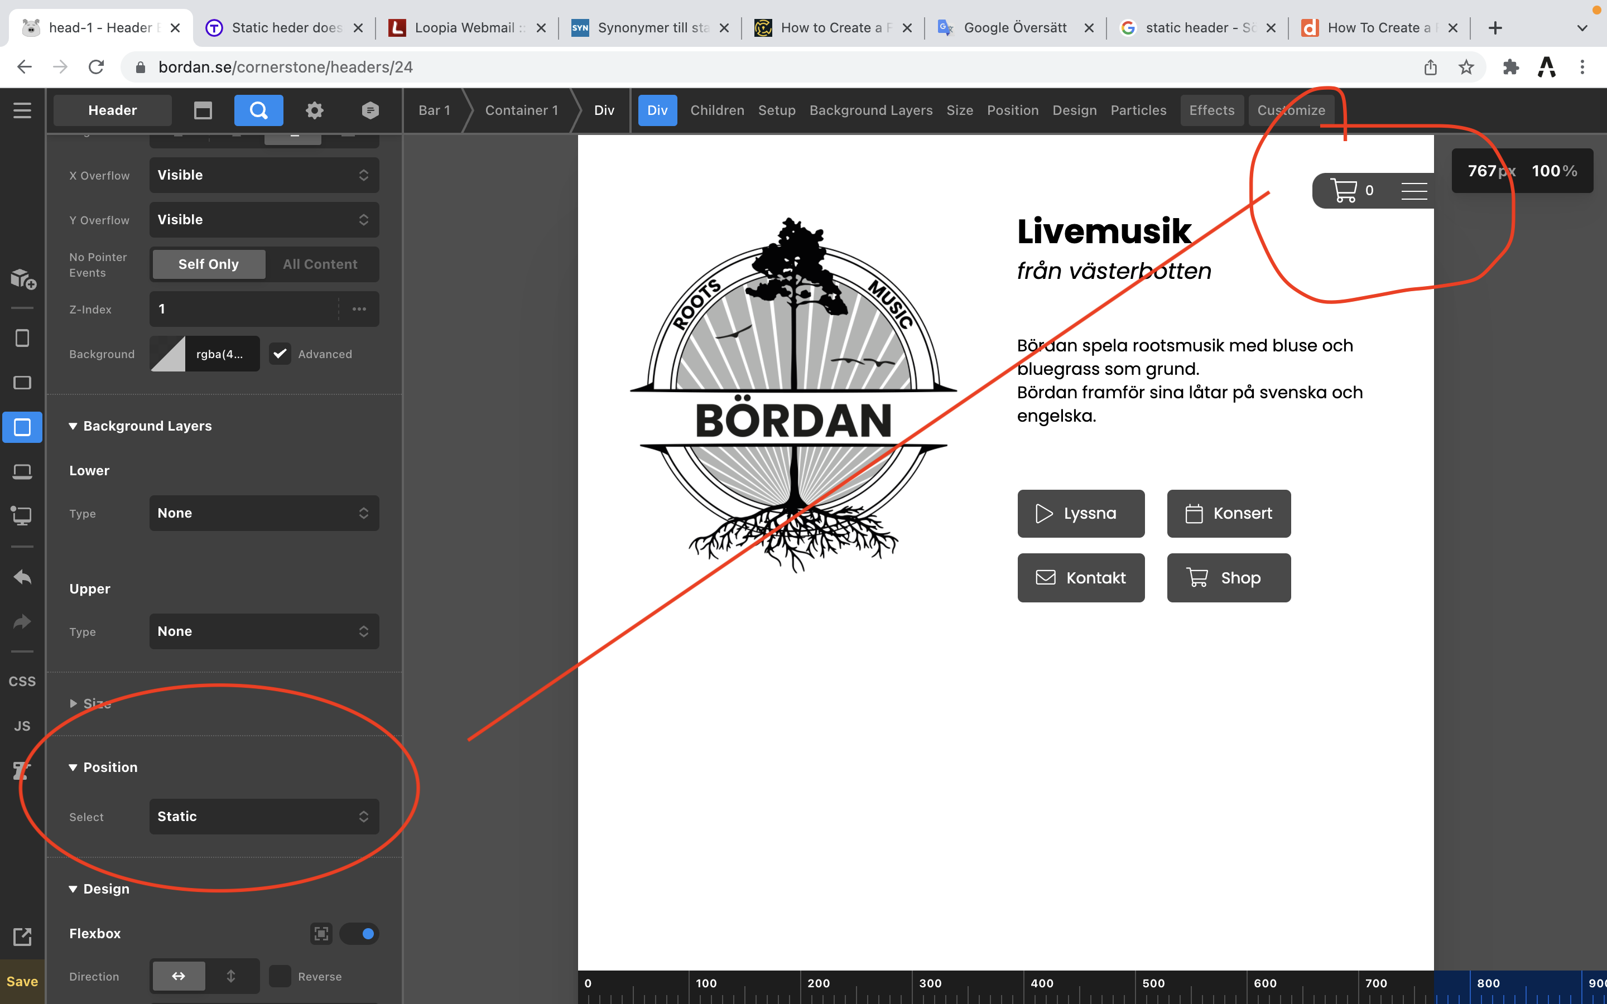Select the tablet landscape viewport icon
Image resolution: width=1607 pixels, height=1004 pixels.
[22, 383]
